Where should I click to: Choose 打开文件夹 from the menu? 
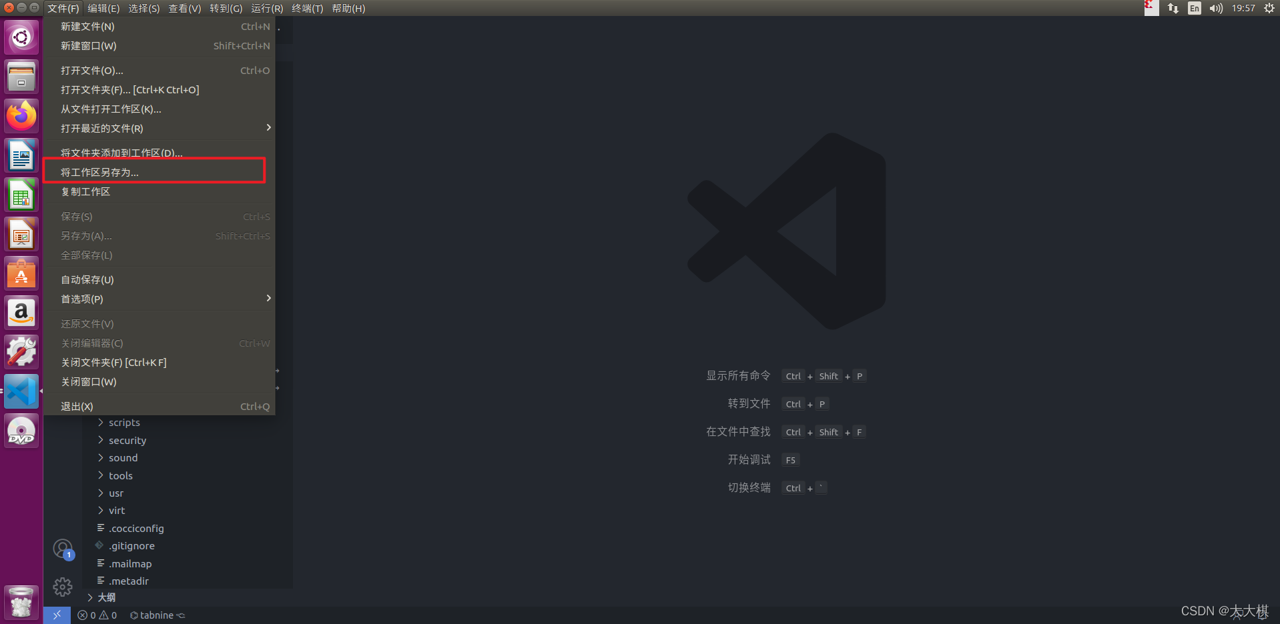[159, 89]
